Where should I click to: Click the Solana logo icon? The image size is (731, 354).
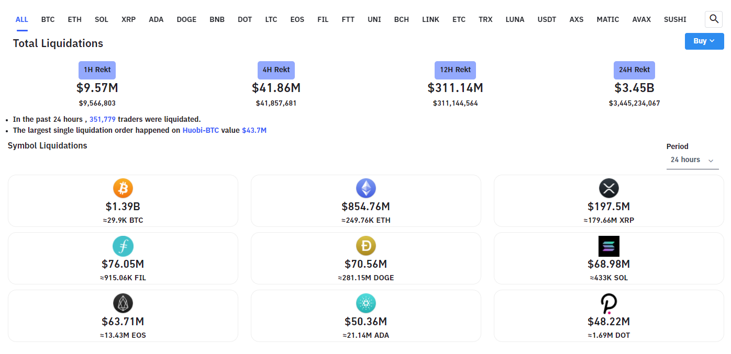609,246
